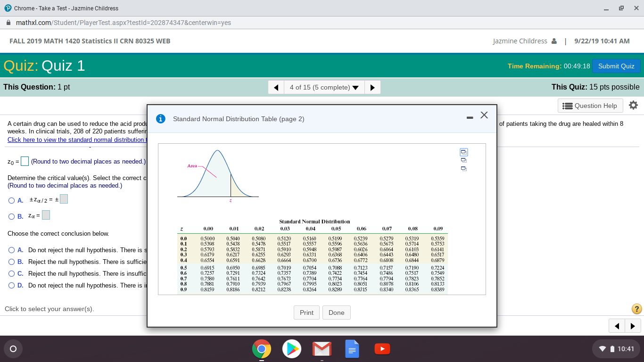Image resolution: width=644 pixels, height=362 pixels.
Task: Select conclusion B, reject the null hypothesis
Action: pyautogui.click(x=11, y=262)
